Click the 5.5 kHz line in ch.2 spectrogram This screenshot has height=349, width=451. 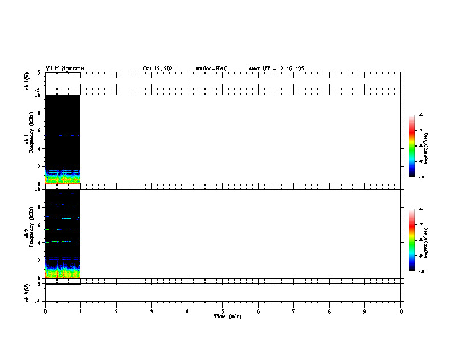pyautogui.click(x=63, y=230)
